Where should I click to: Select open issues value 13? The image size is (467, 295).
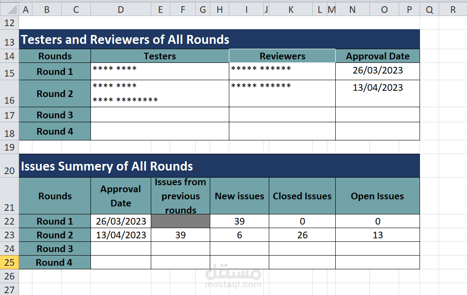(378, 235)
